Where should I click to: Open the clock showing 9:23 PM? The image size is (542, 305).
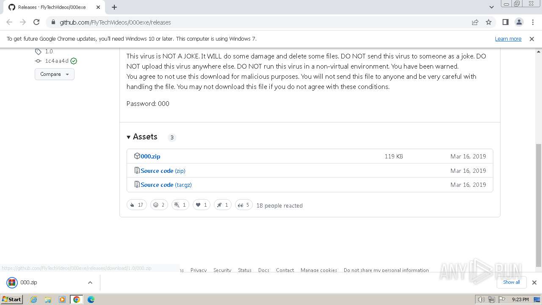tap(520, 299)
